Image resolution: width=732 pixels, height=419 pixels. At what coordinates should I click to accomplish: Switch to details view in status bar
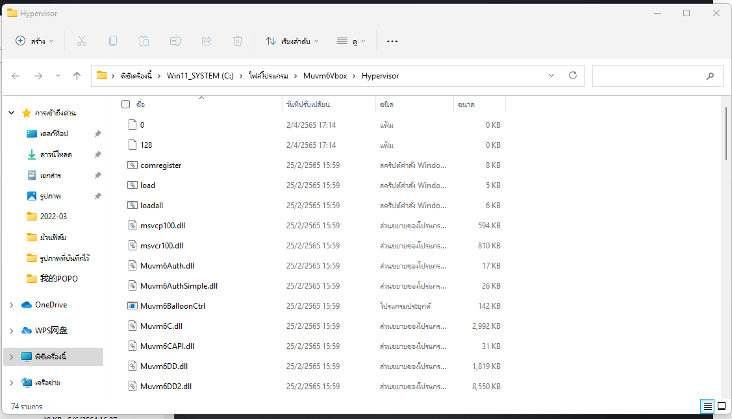click(708, 407)
